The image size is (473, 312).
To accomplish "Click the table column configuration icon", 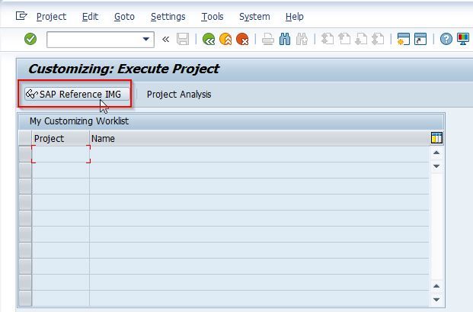I will [436, 138].
